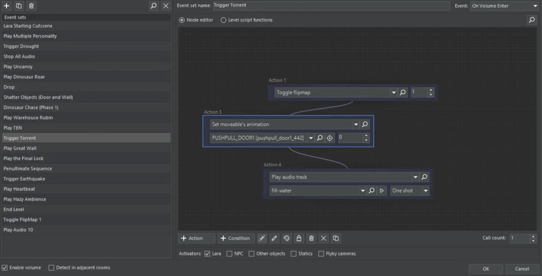Image resolution: width=542 pixels, height=276 pixels.
Task: Toggle the Enable volume checkbox
Action: click(5, 267)
